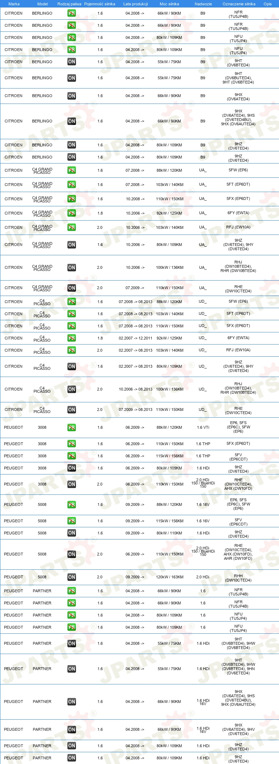Viewport: 279px width, 764px height.
Task: Click the Opis column header
Action: [268, 4]
